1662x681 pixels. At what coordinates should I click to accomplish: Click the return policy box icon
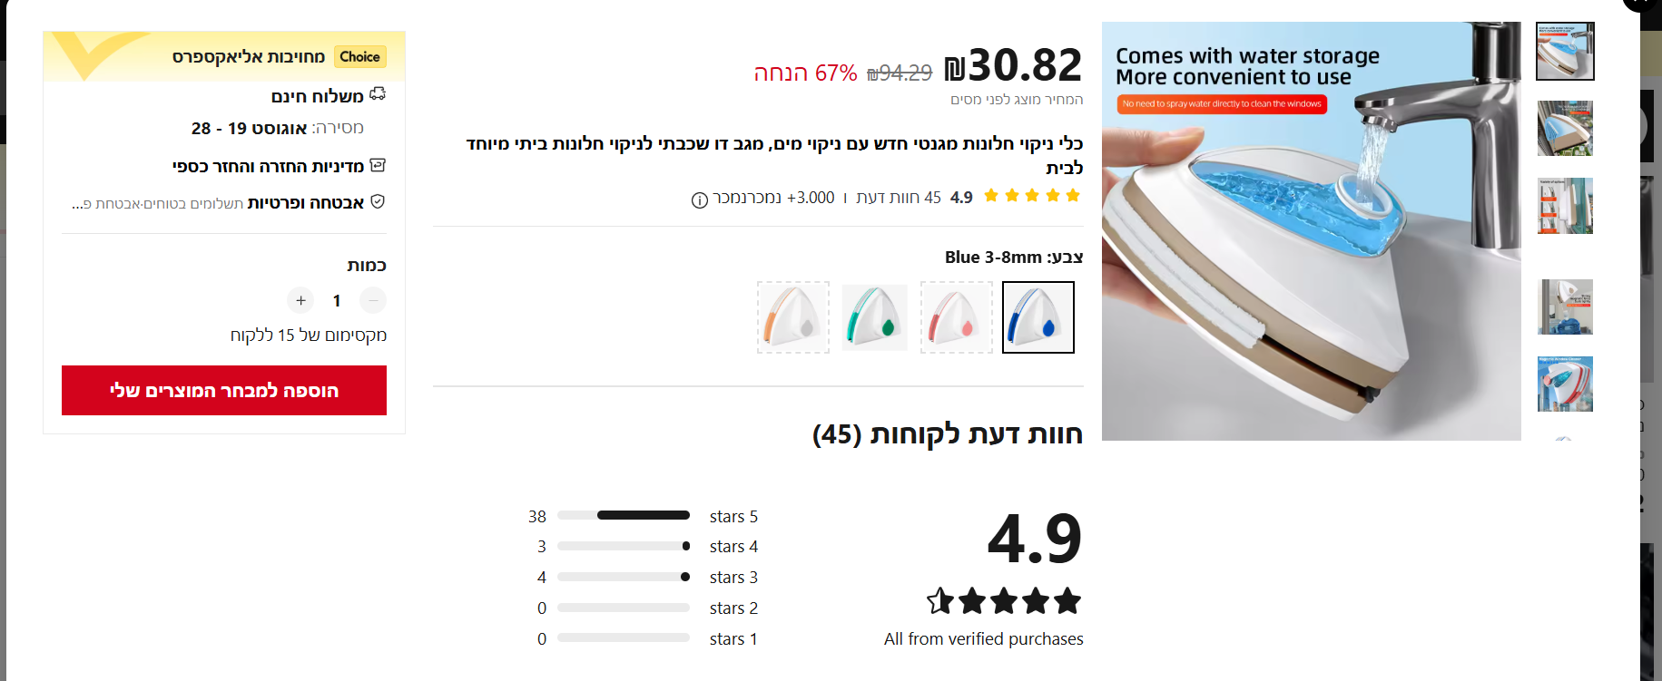378,165
